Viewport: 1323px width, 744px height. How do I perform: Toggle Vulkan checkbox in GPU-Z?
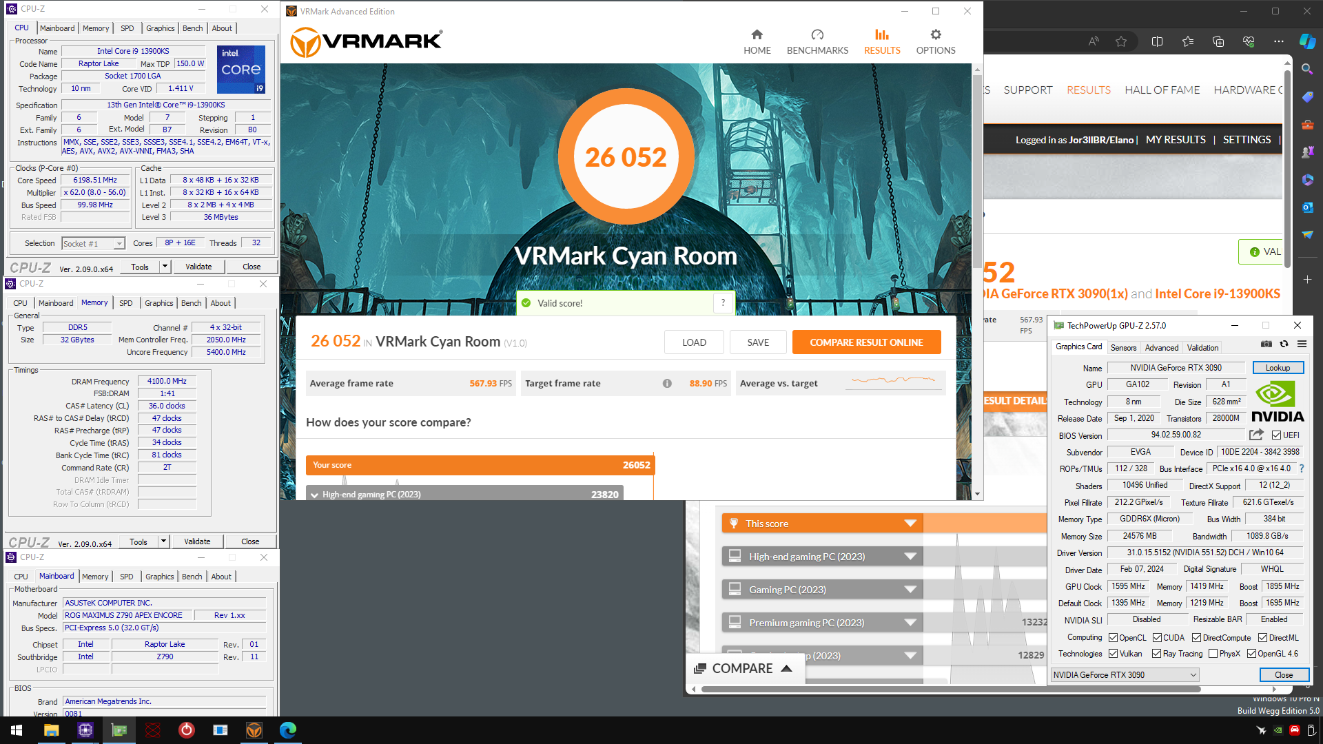click(x=1113, y=654)
